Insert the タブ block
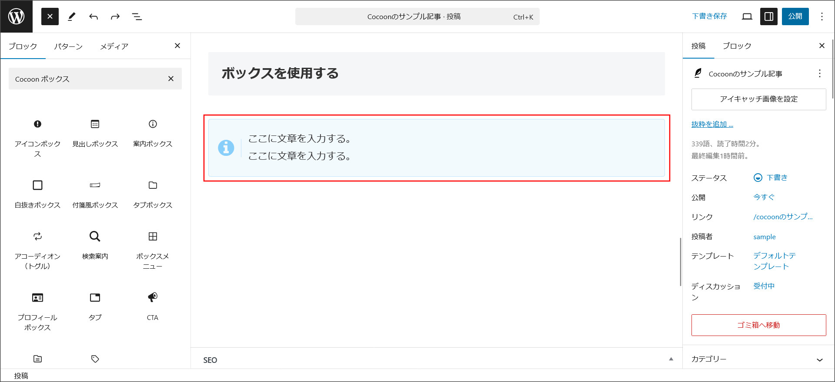The width and height of the screenshot is (835, 382). (x=95, y=307)
